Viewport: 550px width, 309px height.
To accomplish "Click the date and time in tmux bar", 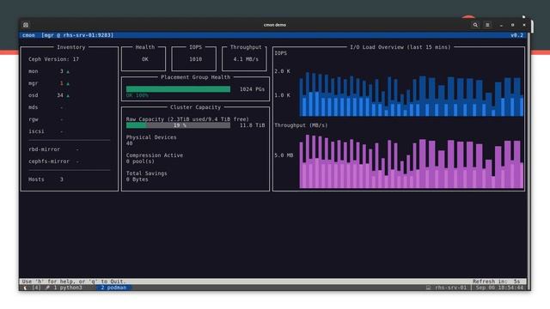I will pos(499,288).
